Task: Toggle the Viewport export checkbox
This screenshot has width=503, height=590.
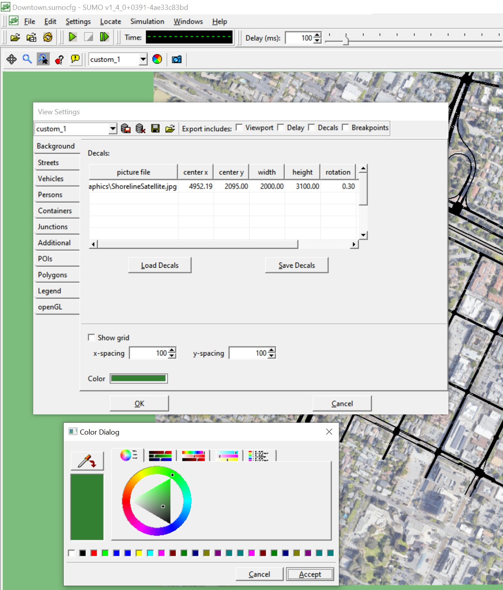Action: (x=239, y=127)
